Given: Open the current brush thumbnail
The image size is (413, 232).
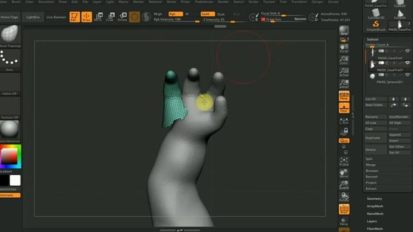Looking at the screenshot, I should pyautogui.click(x=10, y=34).
